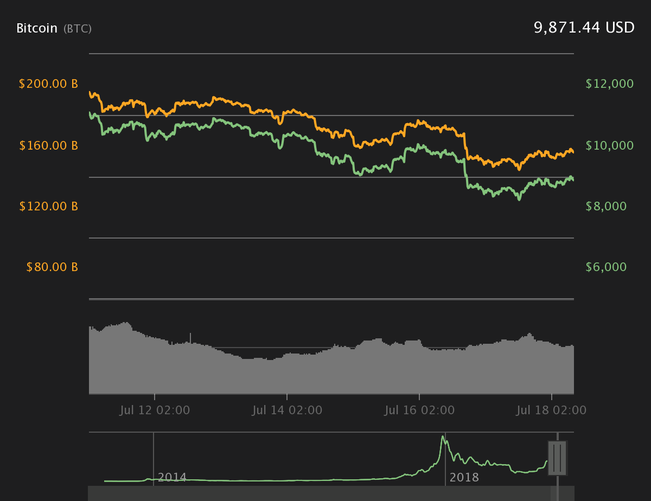Click the Jul 16 02:00 date label
The image size is (651, 501).
tap(419, 410)
